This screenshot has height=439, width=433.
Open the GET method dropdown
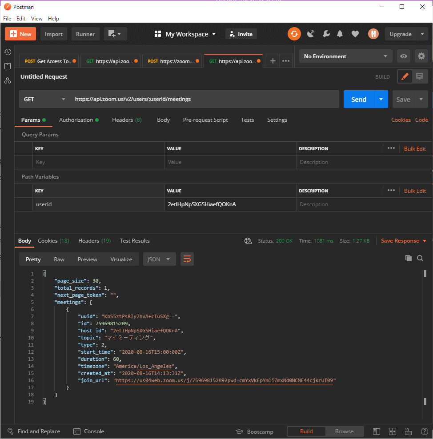point(44,99)
